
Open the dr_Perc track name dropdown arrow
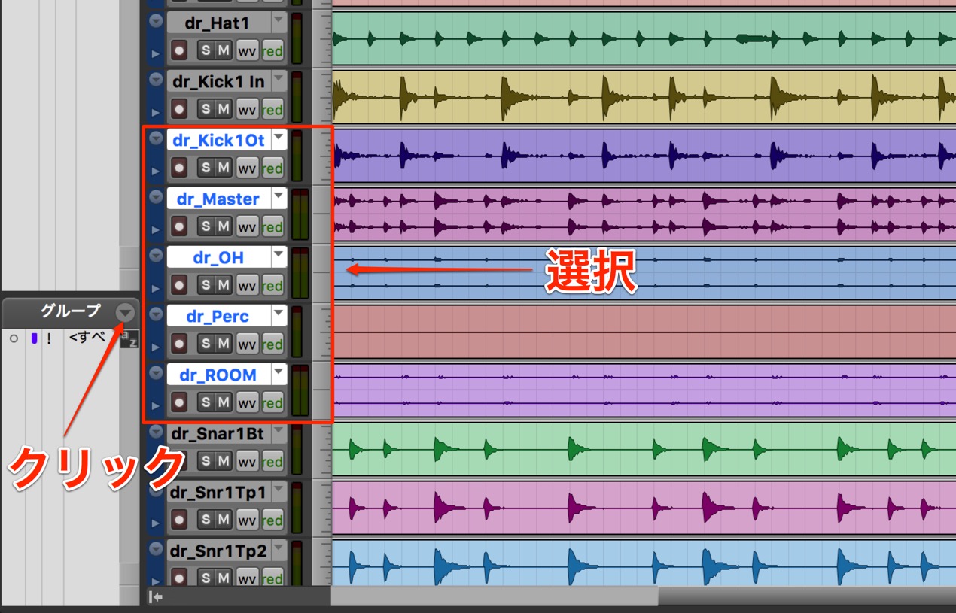279,314
